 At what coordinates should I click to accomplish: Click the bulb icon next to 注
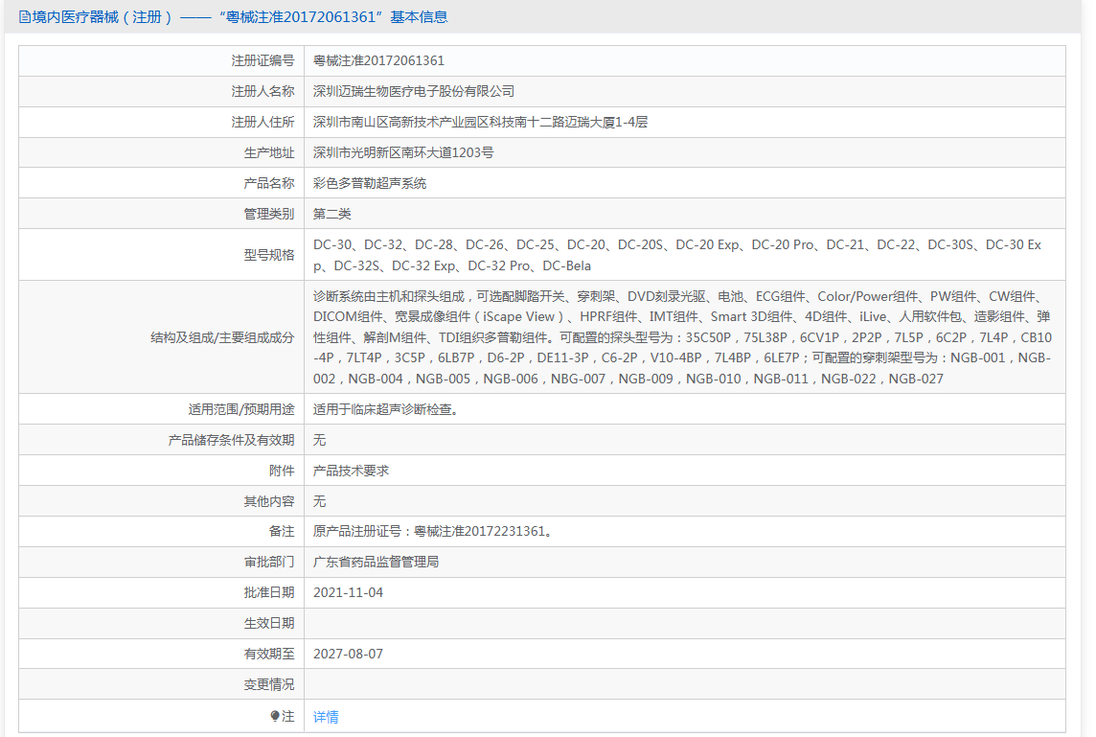(x=275, y=716)
